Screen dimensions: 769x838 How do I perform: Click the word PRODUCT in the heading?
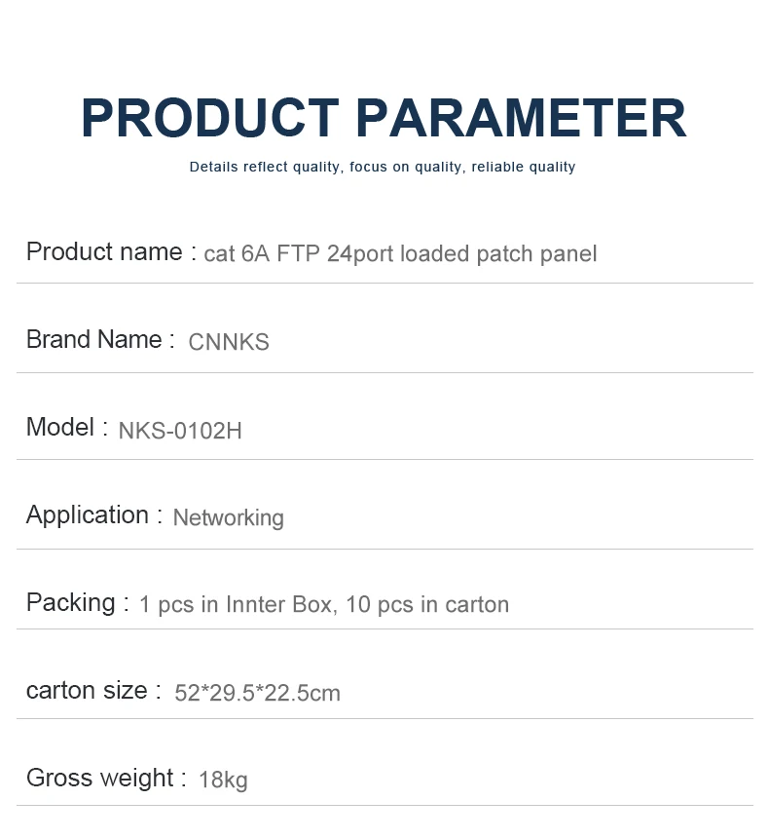click(209, 118)
